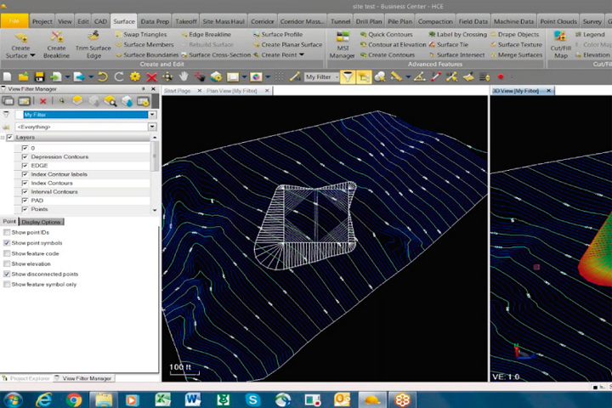Image resolution: width=612 pixels, height=408 pixels.
Task: Click the Redo arrow icon
Action: (x=119, y=76)
